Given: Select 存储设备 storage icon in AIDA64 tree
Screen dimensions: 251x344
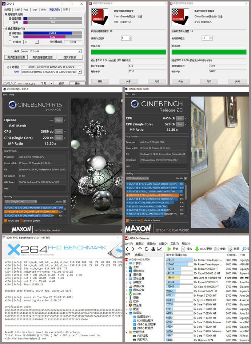Looking at the screenshot, I should [131, 286].
